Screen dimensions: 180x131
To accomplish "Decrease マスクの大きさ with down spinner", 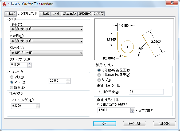I will tap(38, 107).
